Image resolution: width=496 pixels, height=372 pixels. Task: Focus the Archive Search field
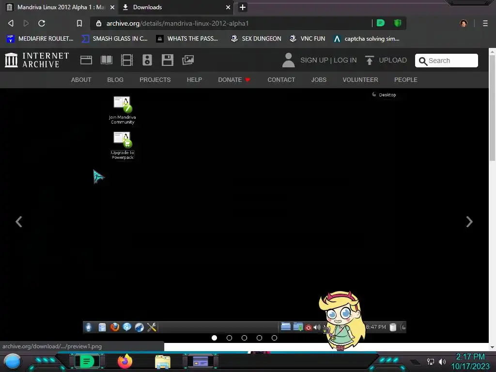pos(446,61)
